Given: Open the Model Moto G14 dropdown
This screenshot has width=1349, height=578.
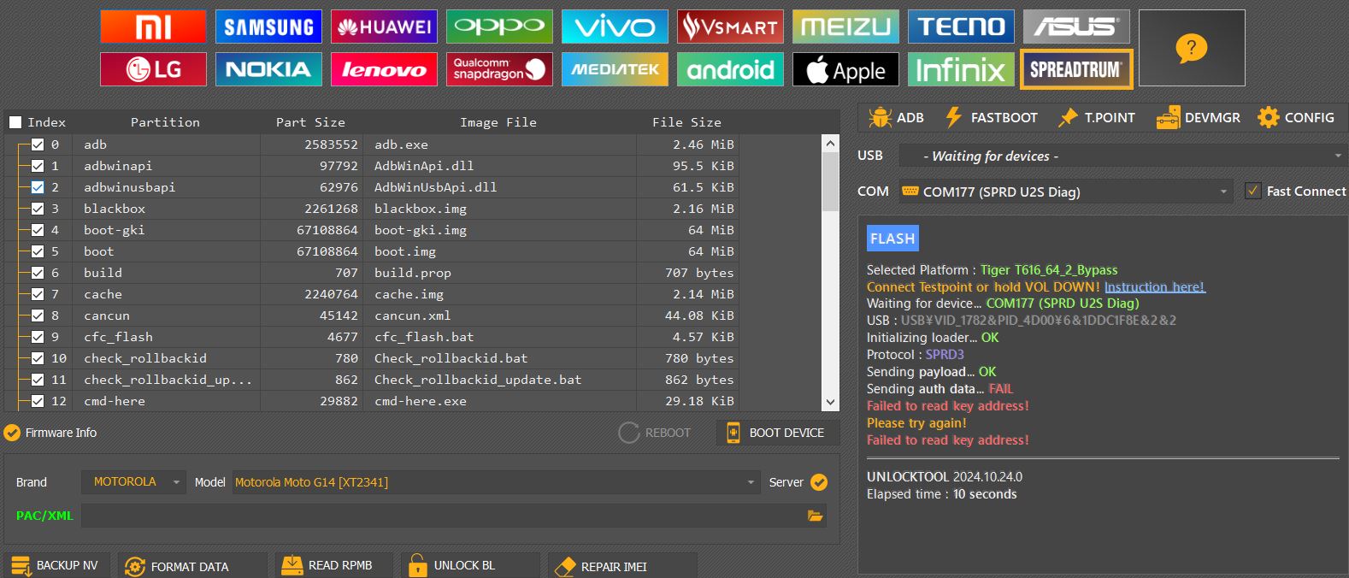Looking at the screenshot, I should coord(496,482).
